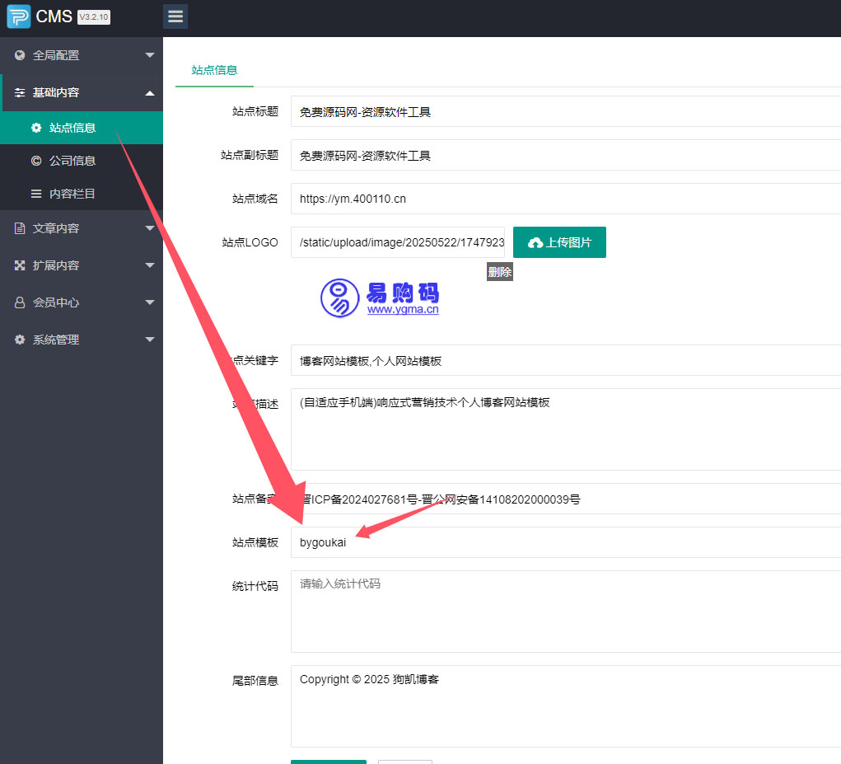This screenshot has height=764, width=841.
Task: Click the 上传图片 upload button
Action: click(x=559, y=241)
